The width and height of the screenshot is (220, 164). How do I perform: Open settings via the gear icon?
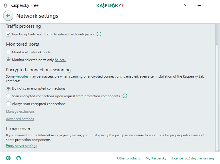coord(8,158)
